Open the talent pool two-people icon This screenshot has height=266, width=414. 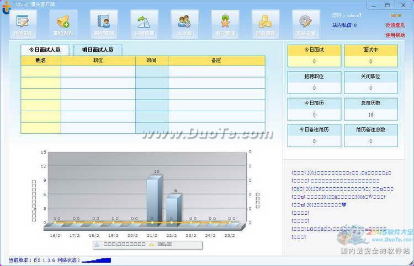184,24
